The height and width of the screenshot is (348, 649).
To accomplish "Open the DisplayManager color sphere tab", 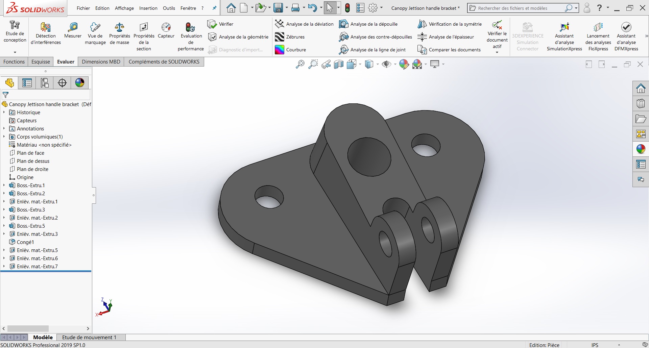I will pyautogui.click(x=80, y=83).
